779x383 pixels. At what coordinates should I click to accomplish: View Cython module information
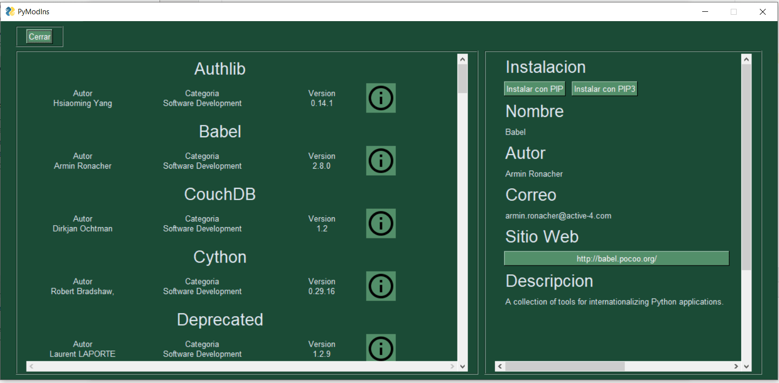pos(381,286)
